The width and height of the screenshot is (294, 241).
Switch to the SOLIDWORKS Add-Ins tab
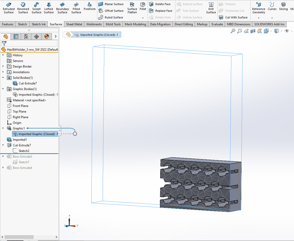[x=269, y=24]
